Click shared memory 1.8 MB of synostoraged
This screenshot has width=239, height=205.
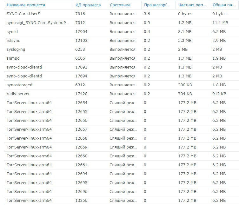219,85
